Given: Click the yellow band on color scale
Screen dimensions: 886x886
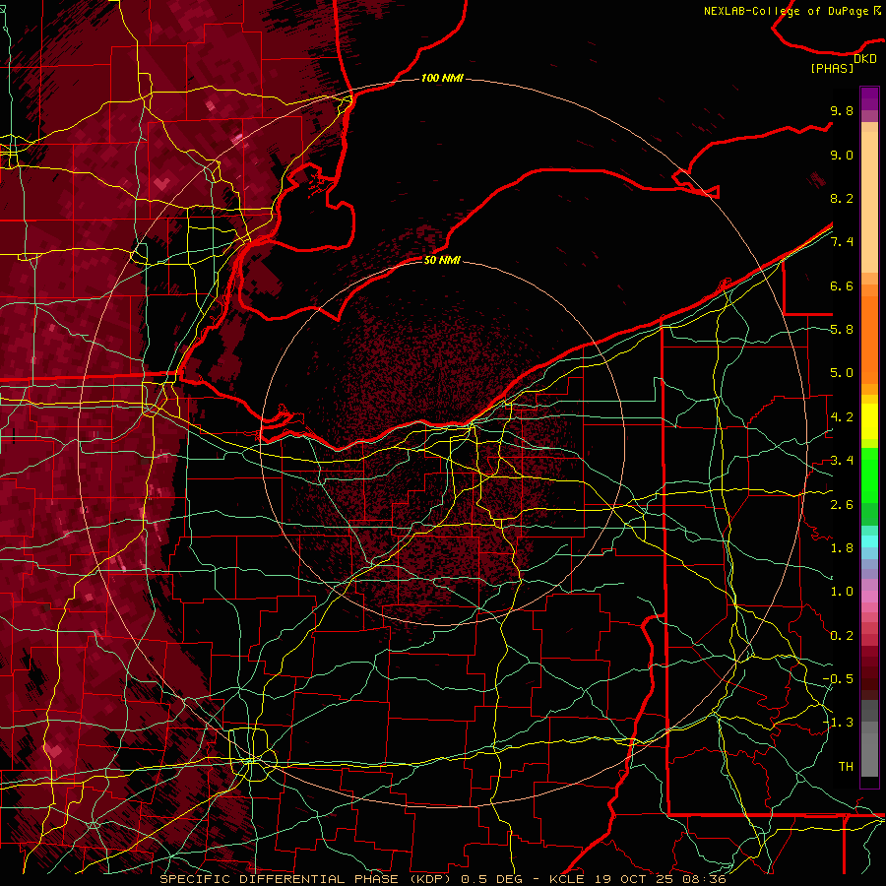Looking at the screenshot, I should pos(869,421).
